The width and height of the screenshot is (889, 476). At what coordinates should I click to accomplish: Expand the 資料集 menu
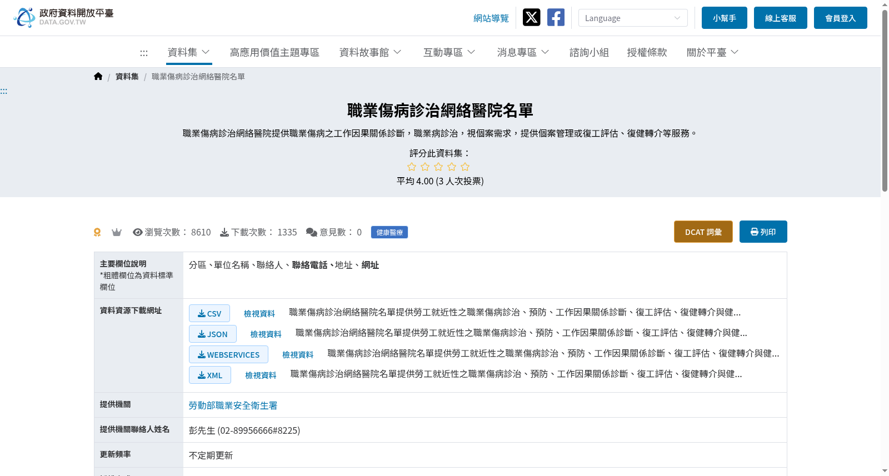189,52
